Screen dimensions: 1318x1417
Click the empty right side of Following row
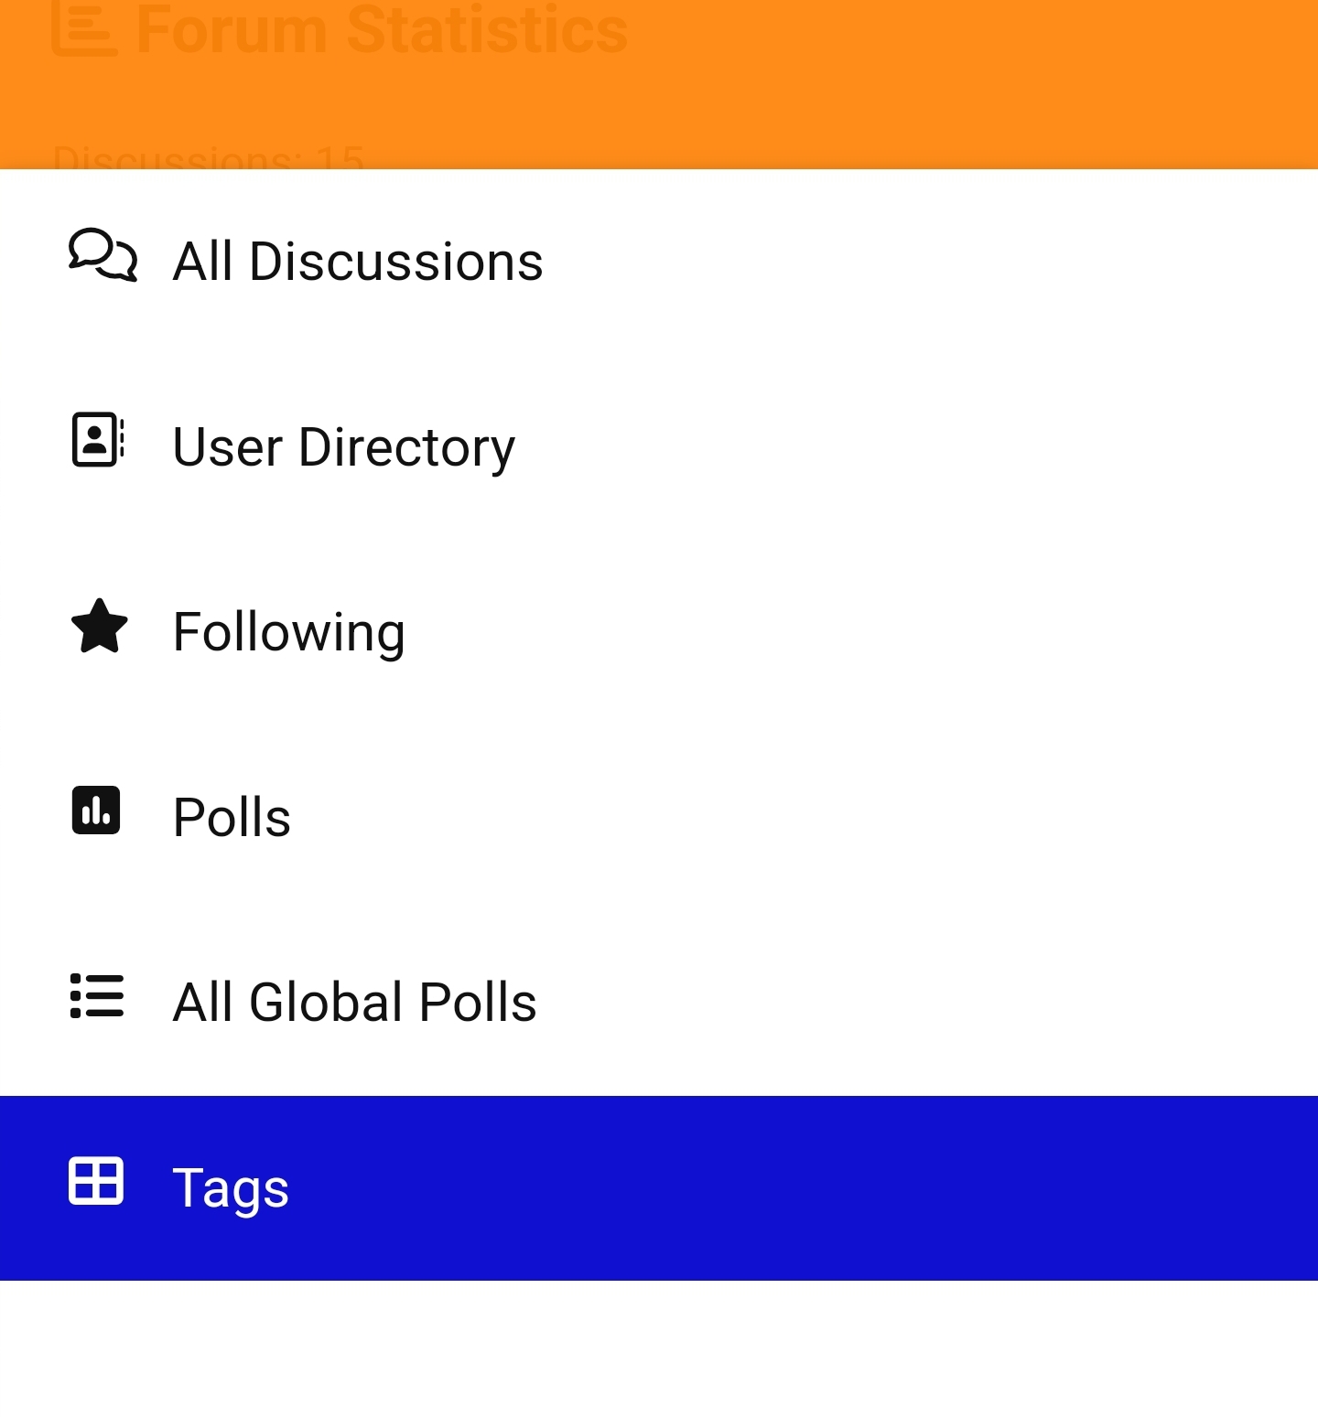(915, 632)
